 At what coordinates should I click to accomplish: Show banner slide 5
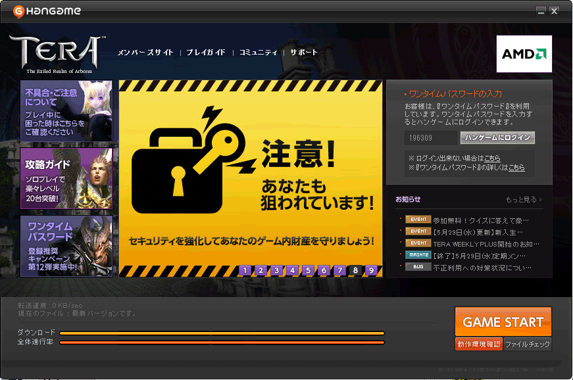[x=308, y=270]
